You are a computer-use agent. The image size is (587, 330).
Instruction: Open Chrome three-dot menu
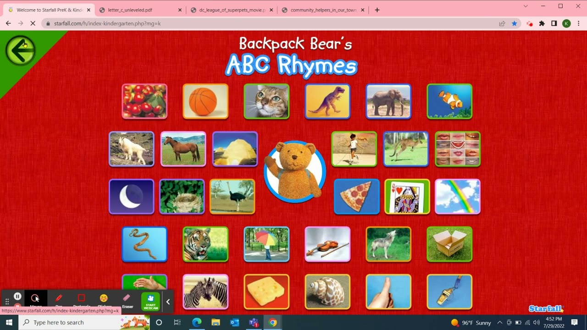tap(578, 23)
